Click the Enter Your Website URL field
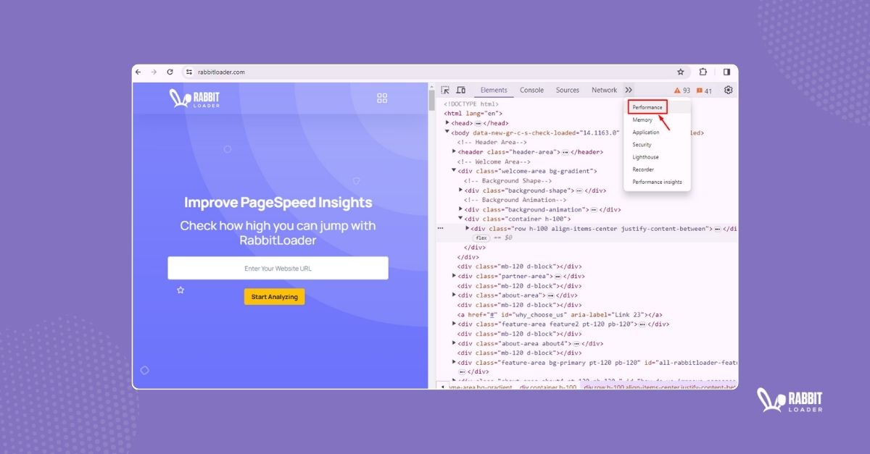 point(278,267)
